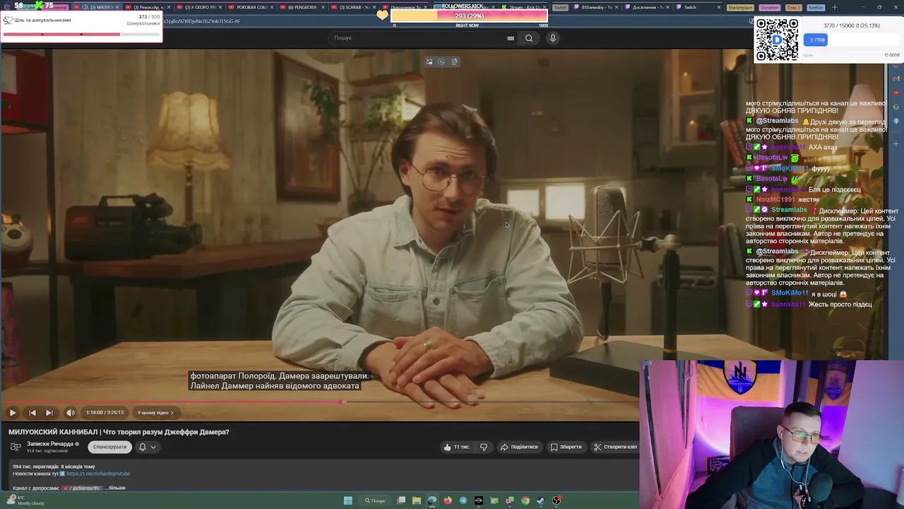Open Gmail in the Edge sidebar

[x=896, y=79]
